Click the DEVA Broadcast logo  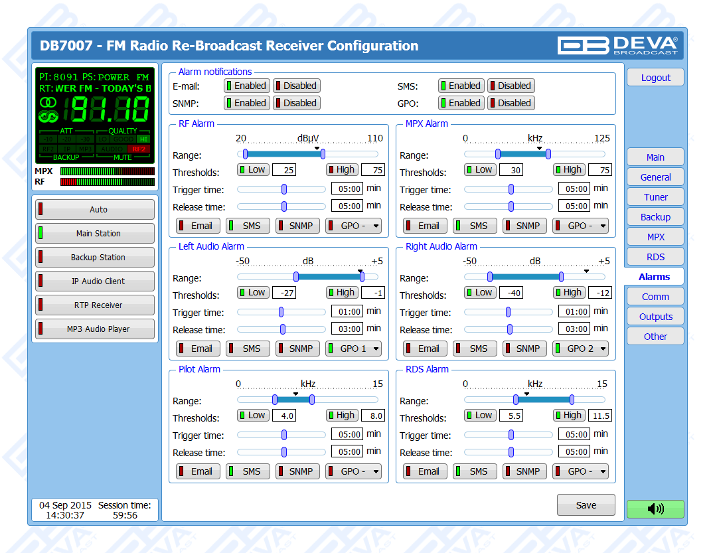coord(617,45)
